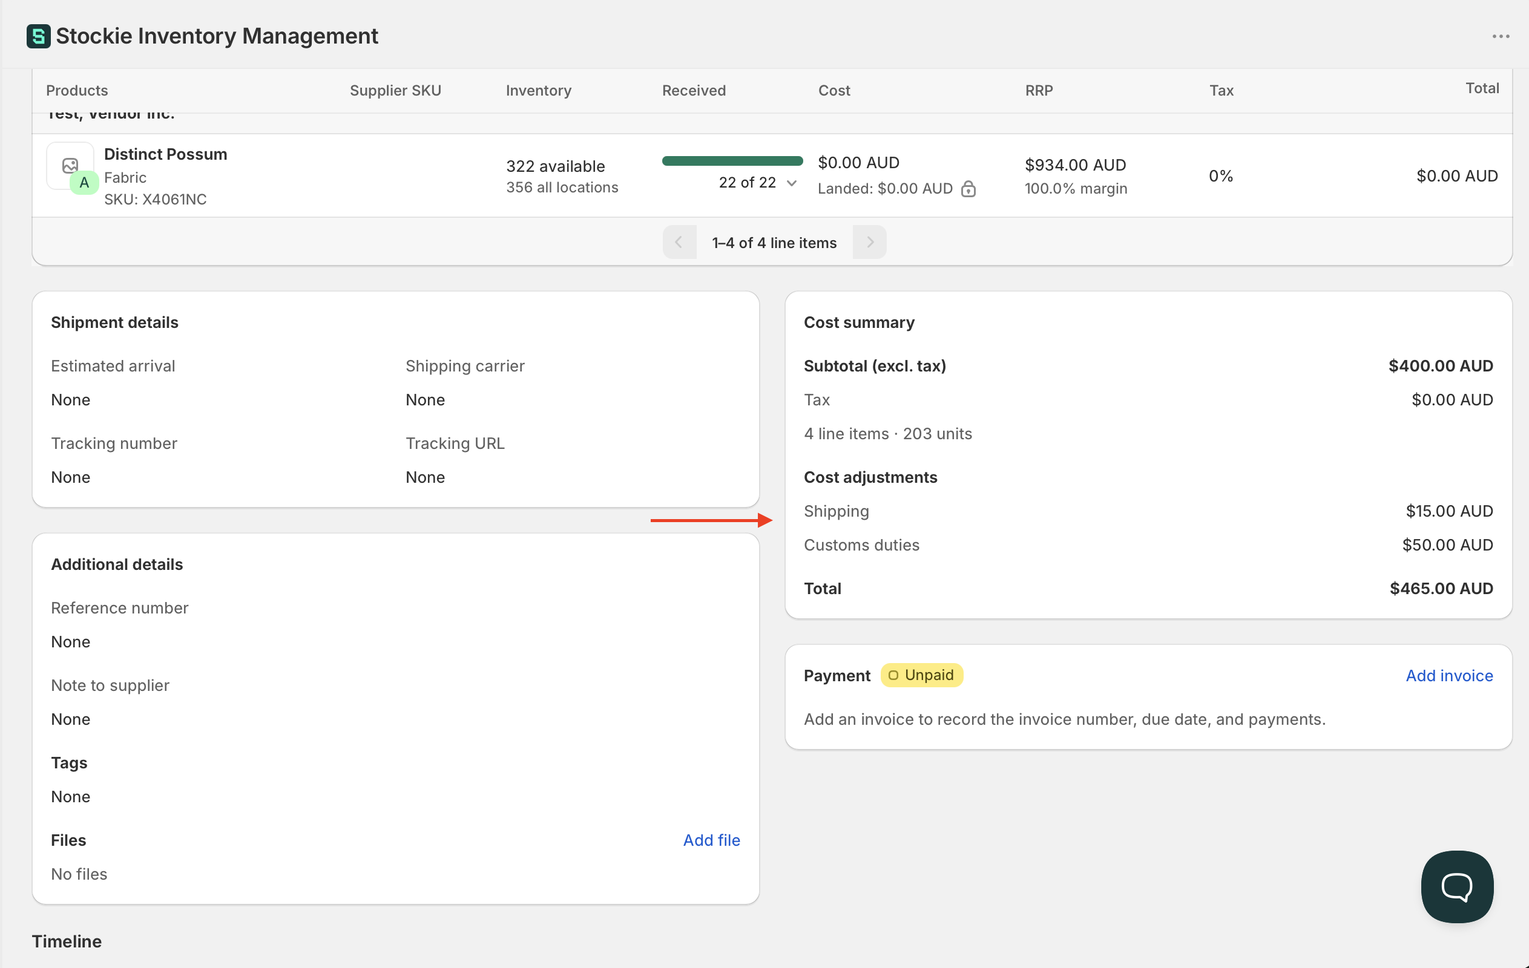
Task: Click the Distinct Possum product name
Action: coord(165,154)
